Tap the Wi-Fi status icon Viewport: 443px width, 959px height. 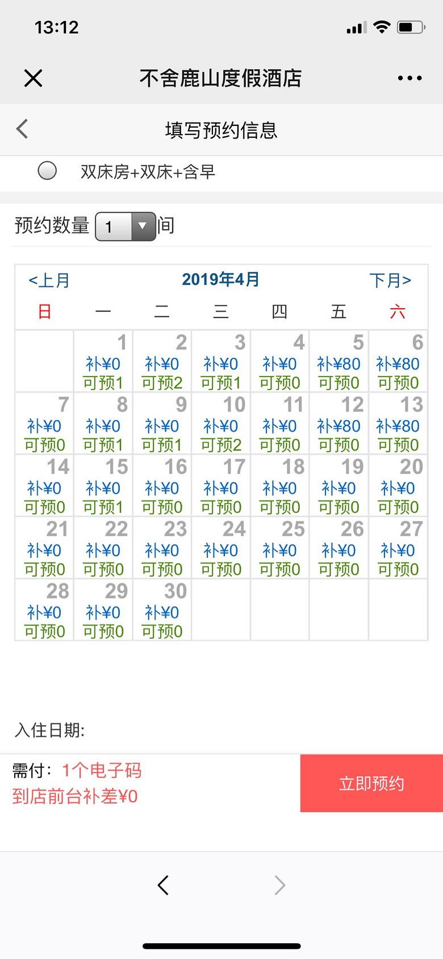coord(382,27)
